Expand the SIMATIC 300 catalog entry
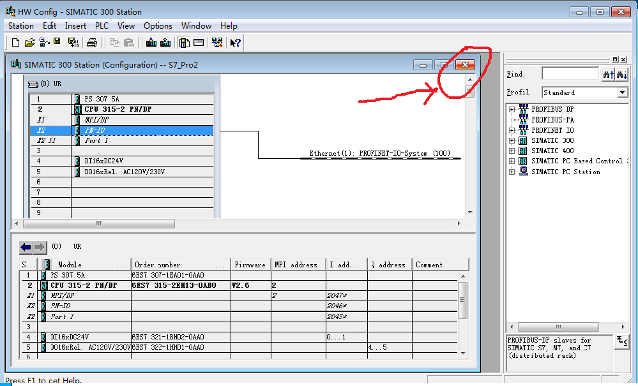The height and width of the screenshot is (386, 638). [x=512, y=140]
